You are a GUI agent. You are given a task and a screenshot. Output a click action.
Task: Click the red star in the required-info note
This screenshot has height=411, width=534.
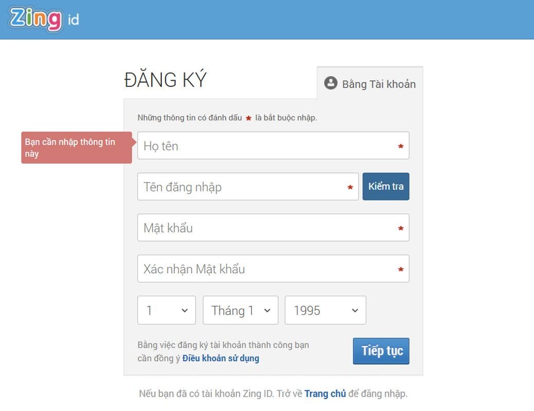point(248,118)
